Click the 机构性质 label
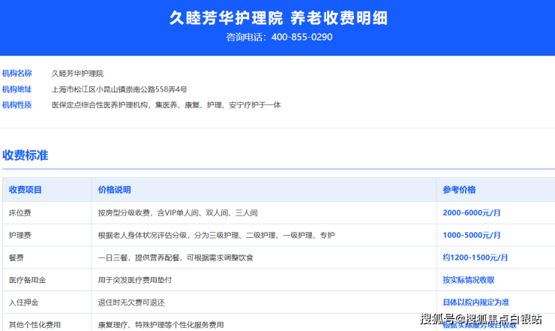Viewport: 555px width, 331px height. [17, 105]
